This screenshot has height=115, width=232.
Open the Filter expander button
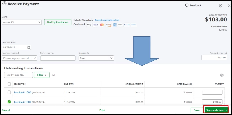(x=41, y=75)
